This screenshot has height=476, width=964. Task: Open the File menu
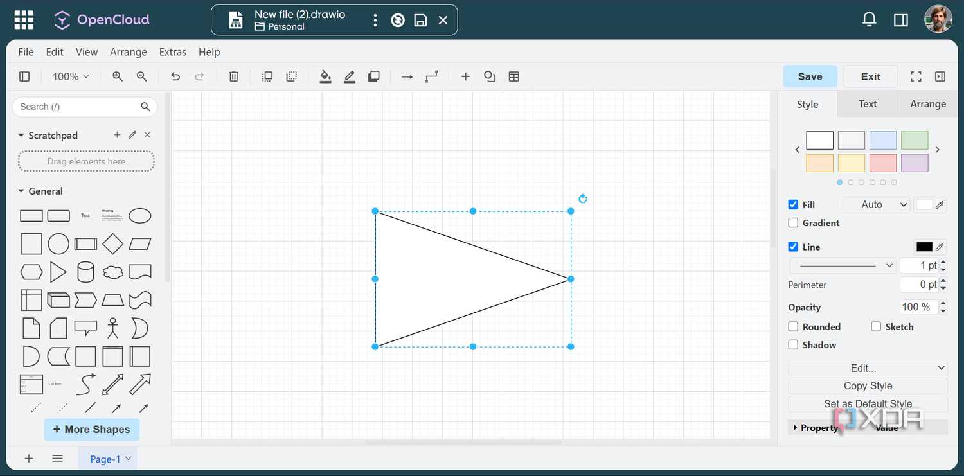26,52
